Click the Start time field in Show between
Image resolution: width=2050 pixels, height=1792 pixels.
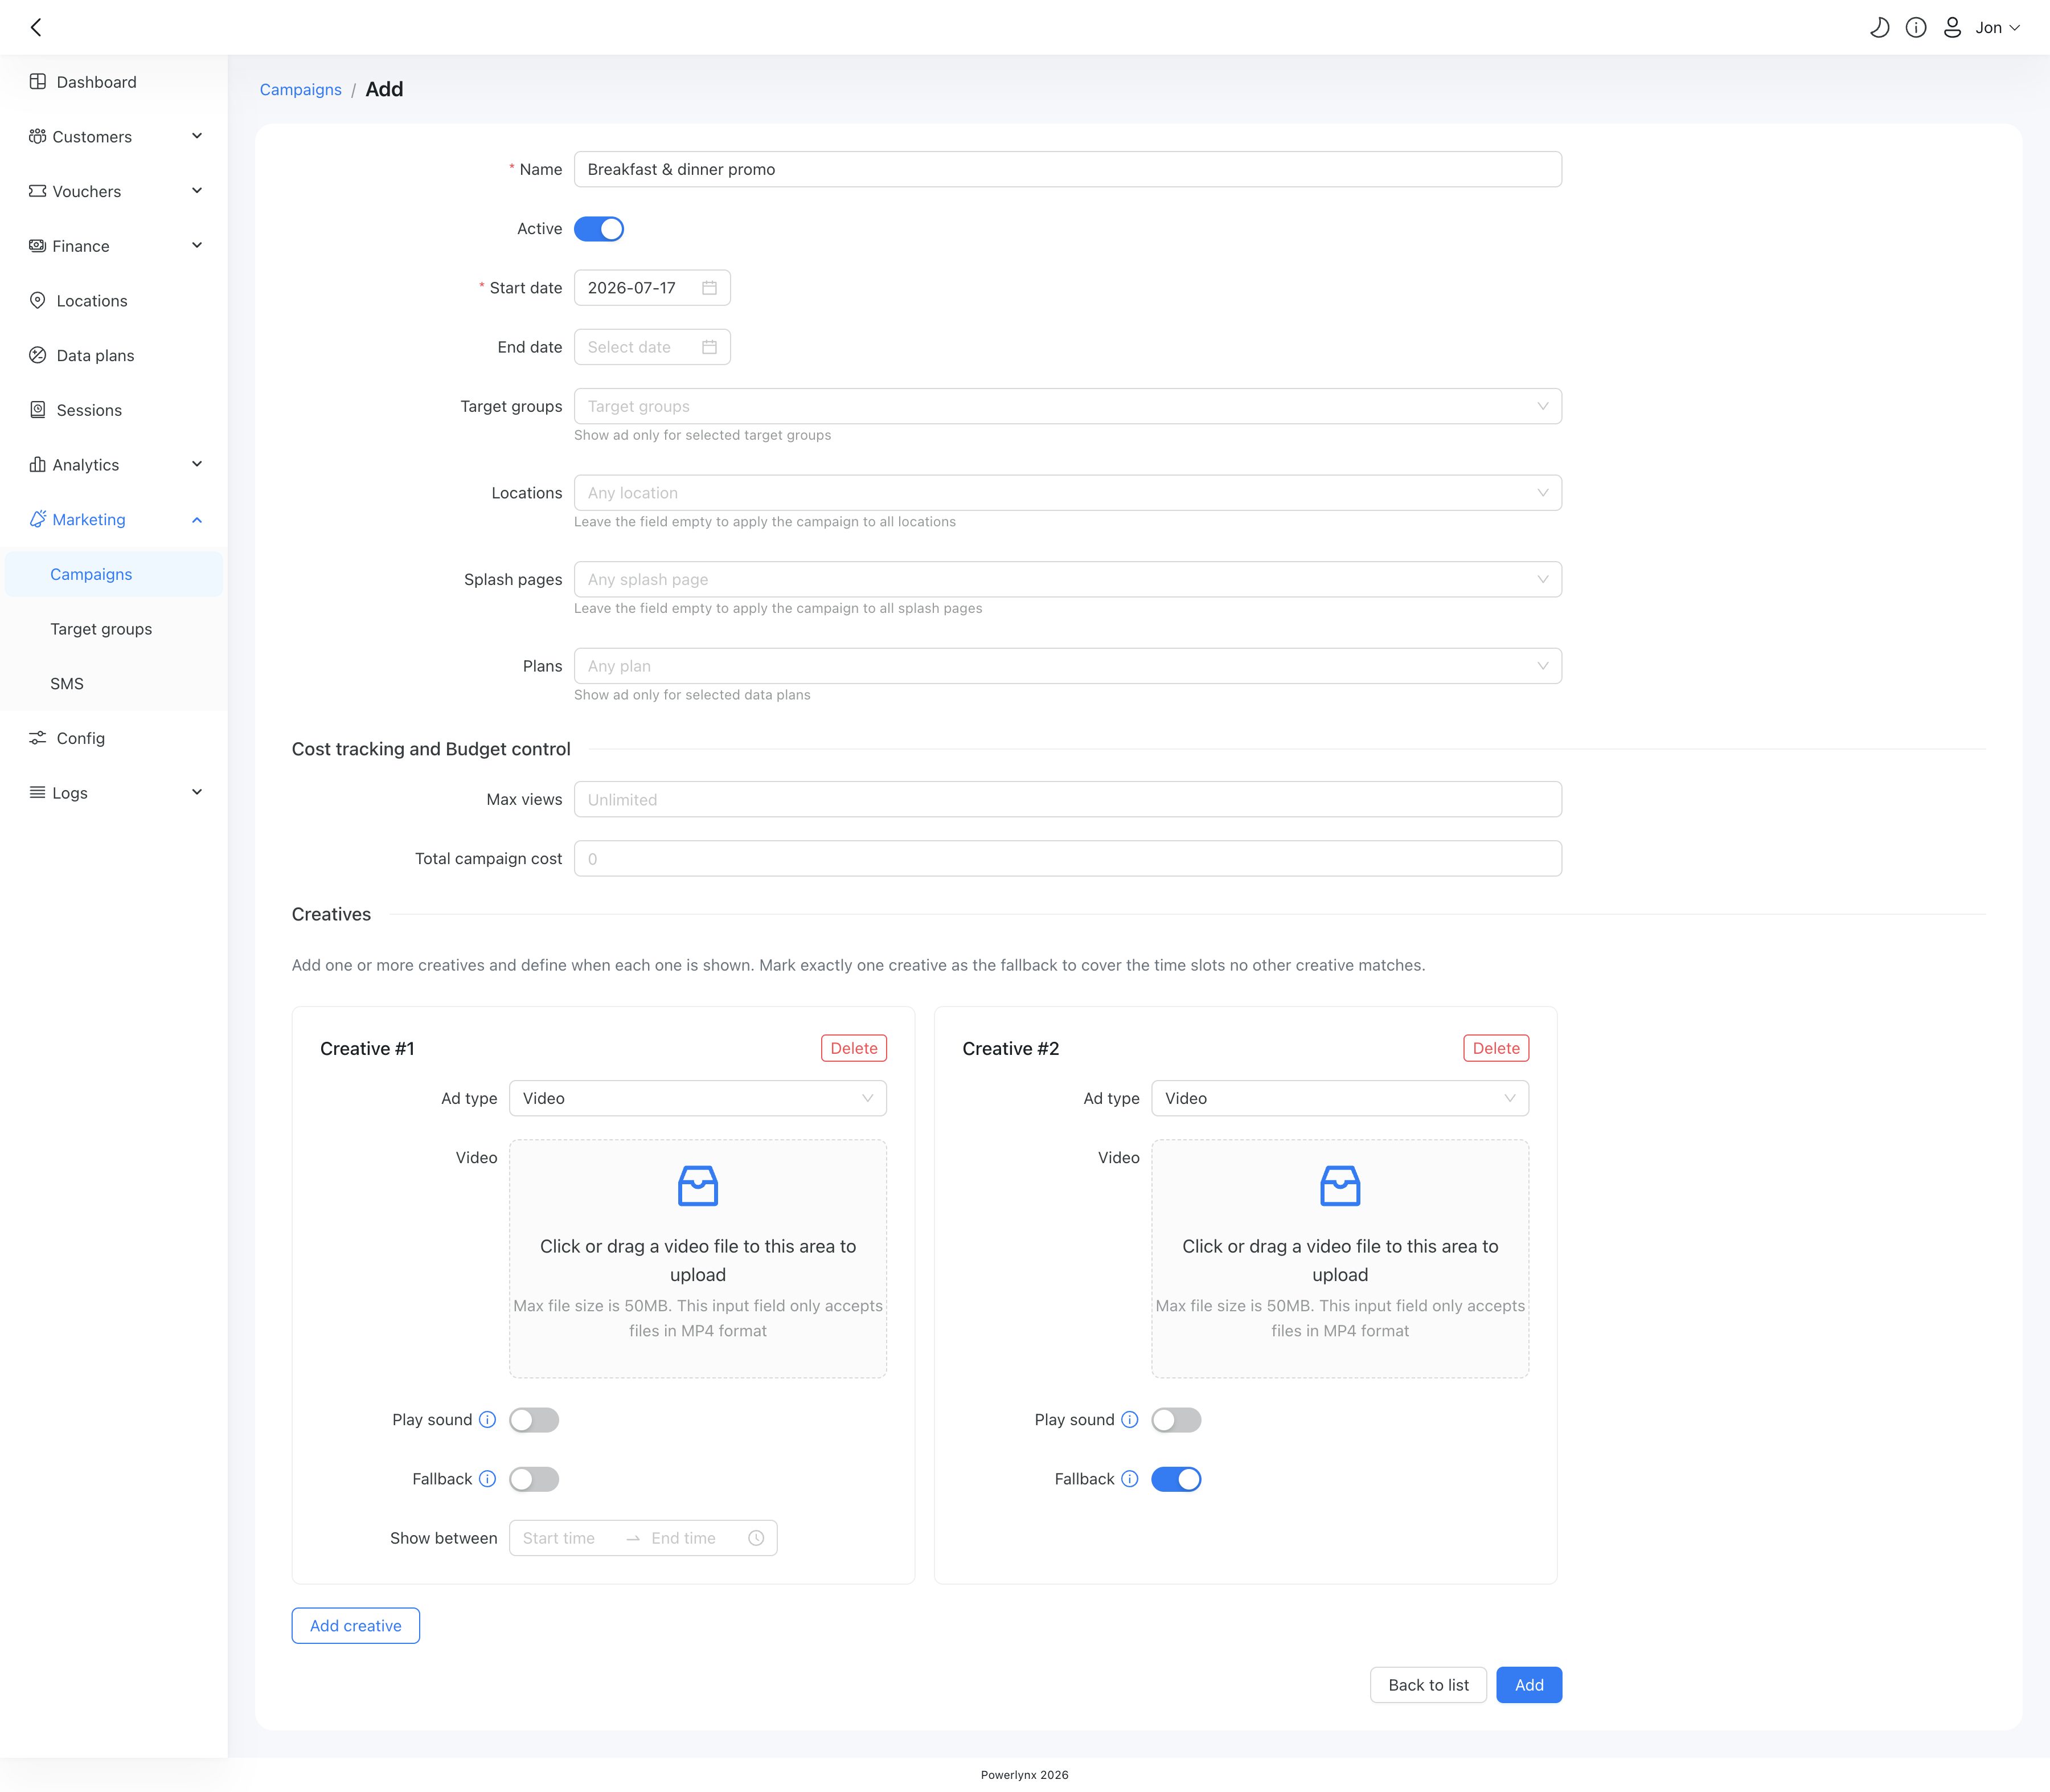(567, 1538)
